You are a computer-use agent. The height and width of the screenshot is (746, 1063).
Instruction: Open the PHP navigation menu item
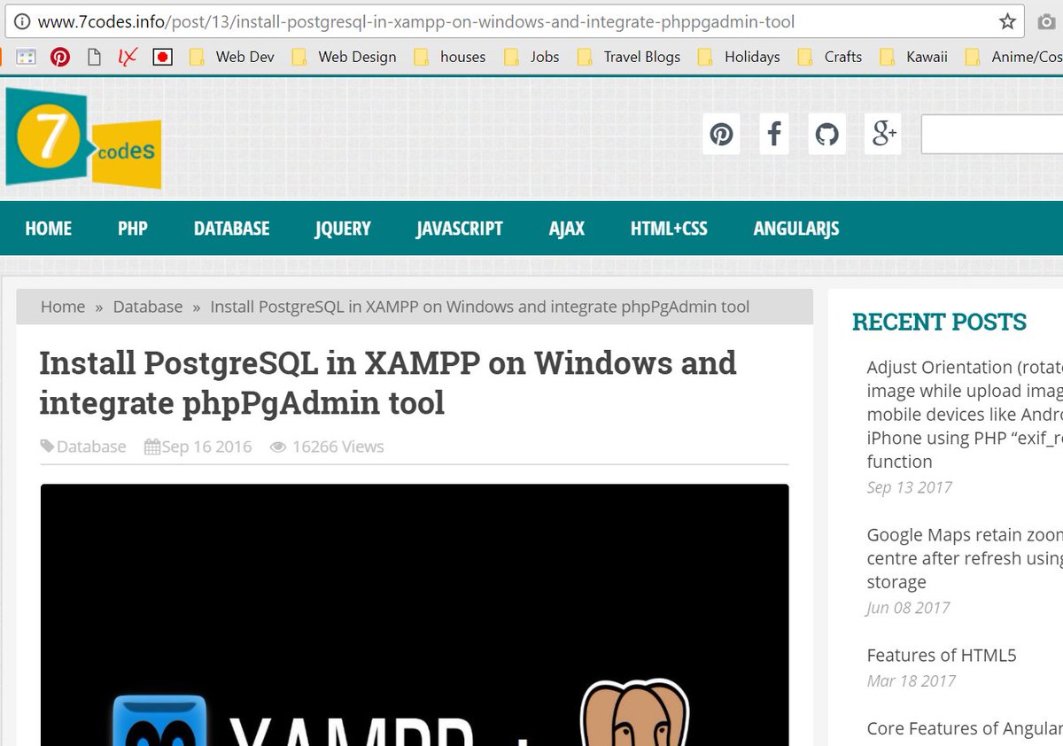[133, 229]
